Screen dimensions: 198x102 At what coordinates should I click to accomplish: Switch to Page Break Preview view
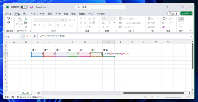pyautogui.click(x=159, y=97)
